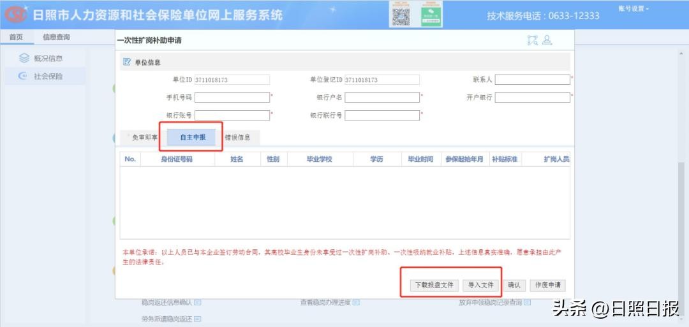689x327 pixels.
Task: Click the 联系人 input field
Action: (532, 80)
